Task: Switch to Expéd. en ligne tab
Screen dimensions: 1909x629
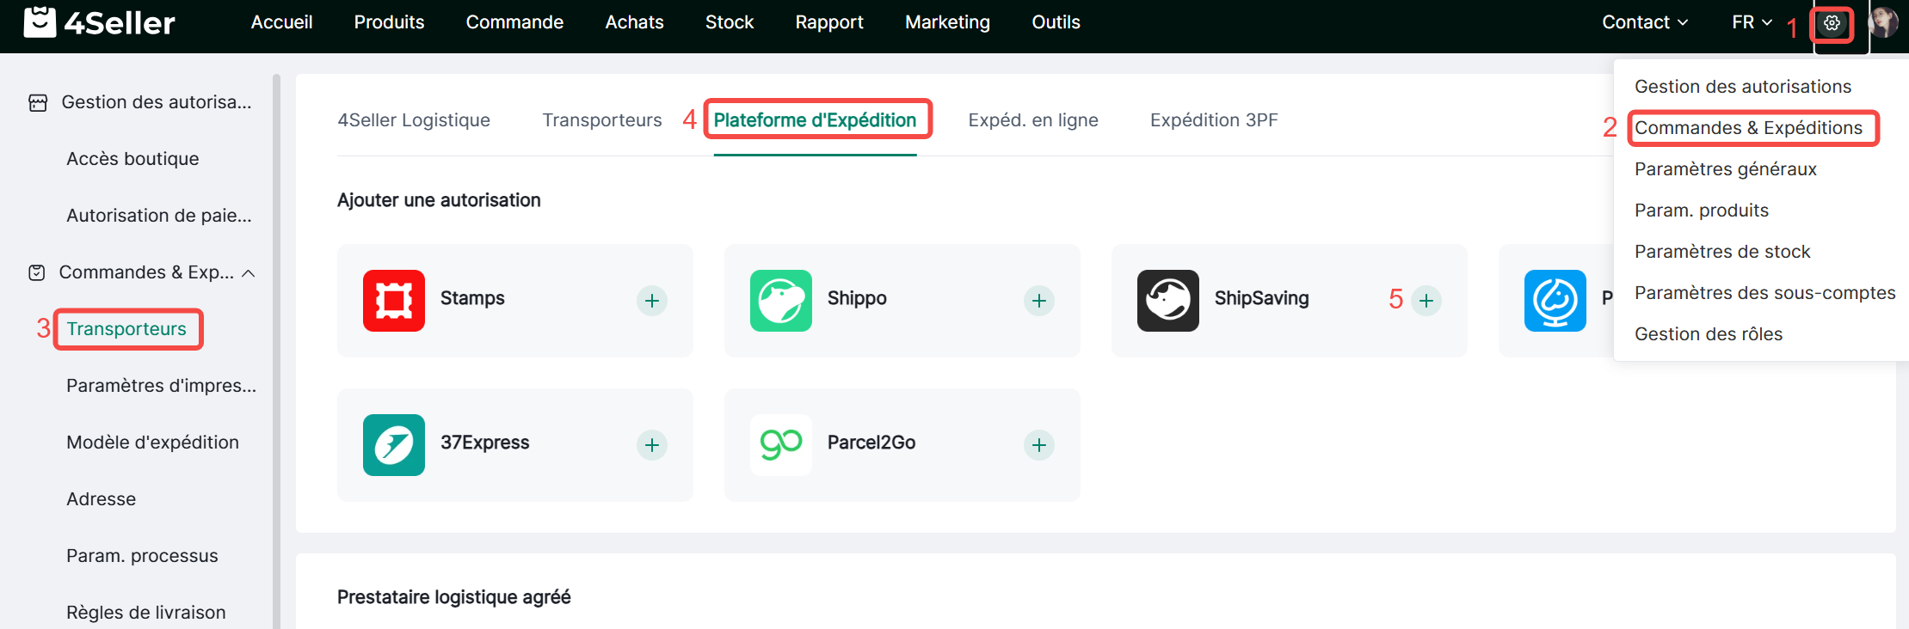Action: 1032,120
